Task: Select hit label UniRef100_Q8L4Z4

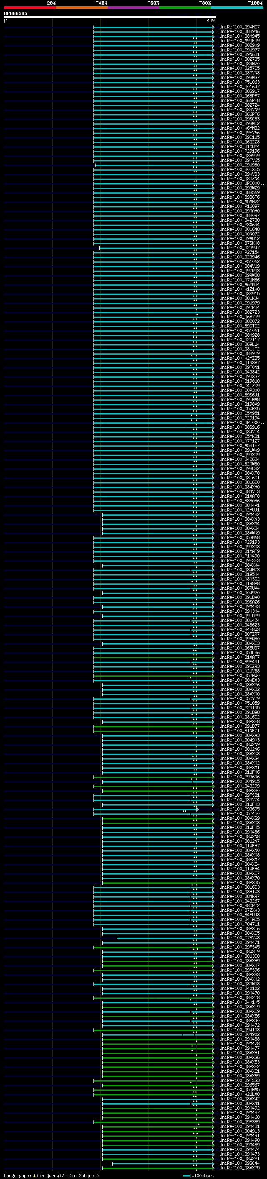Action: (x=239, y=620)
